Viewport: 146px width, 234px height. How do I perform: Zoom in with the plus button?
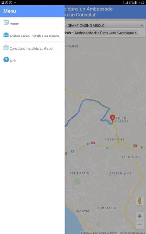tap(140, 216)
